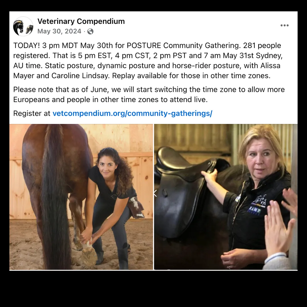307x307 pixels.
Task: Click the "TODAY! 3 pm MDT" post paragraph
Action: [x=148, y=61]
